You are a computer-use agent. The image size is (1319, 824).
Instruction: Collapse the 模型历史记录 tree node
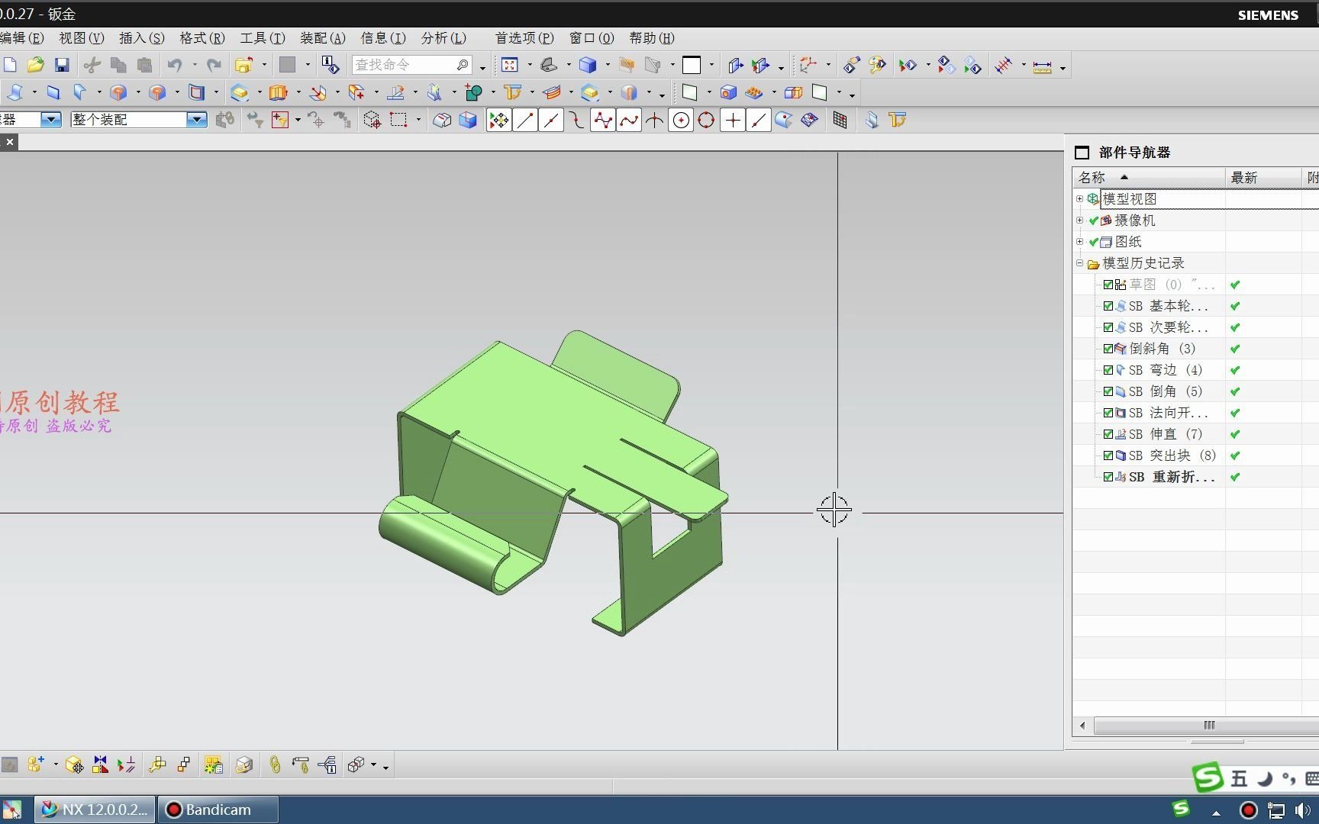pyautogui.click(x=1079, y=263)
